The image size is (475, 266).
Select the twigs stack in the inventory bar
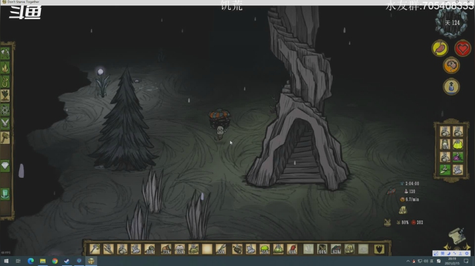108,249
